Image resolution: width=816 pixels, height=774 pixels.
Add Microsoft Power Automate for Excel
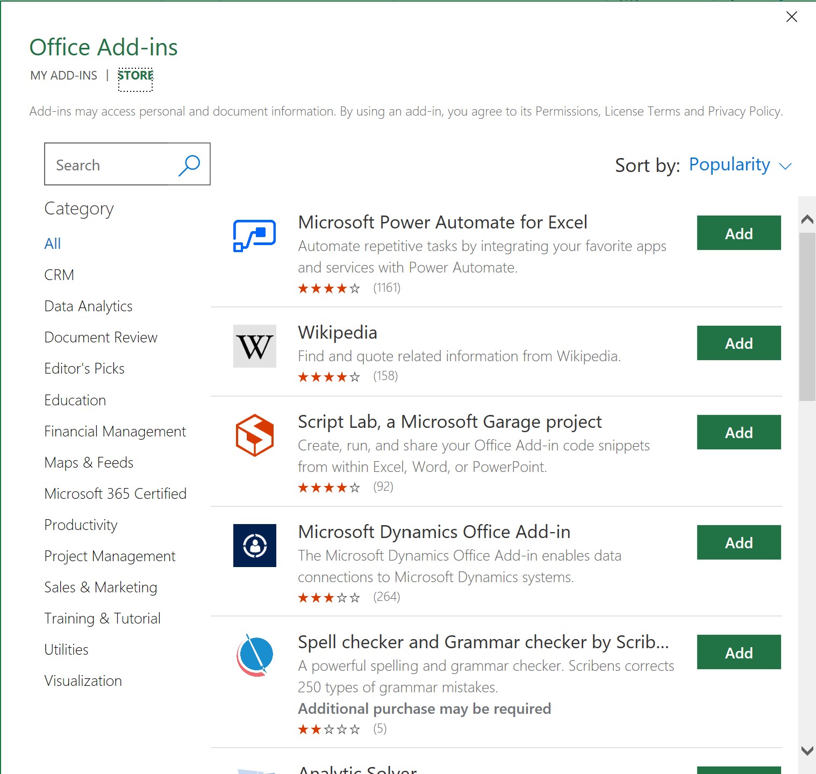739,233
